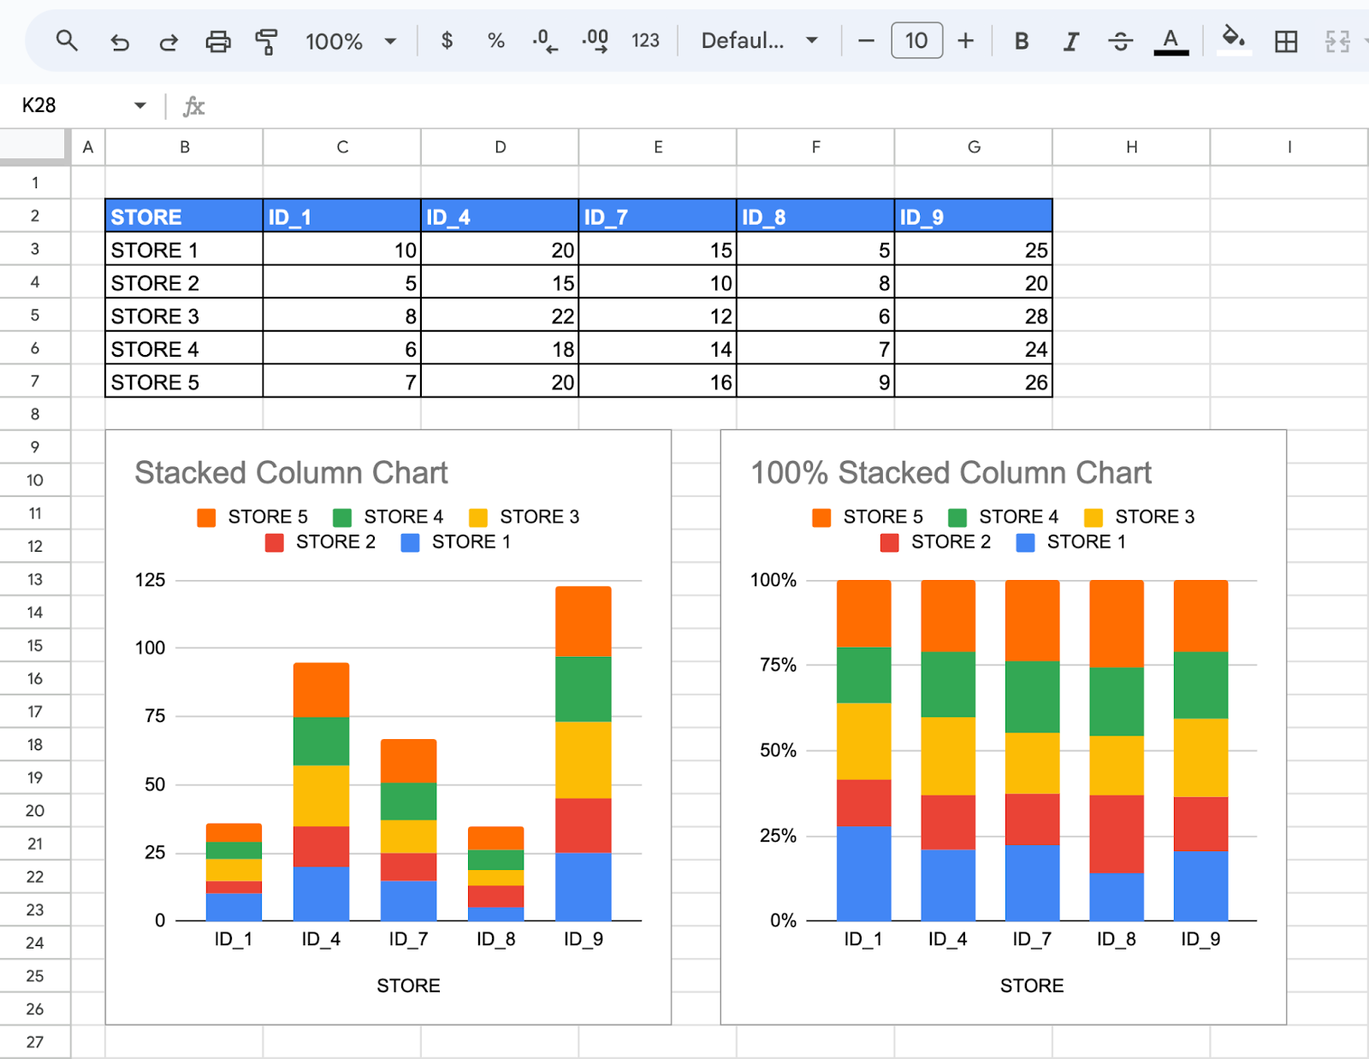Screen dimensions: 1369x1059
Task: Toggle strikethrough formatting
Action: [1120, 41]
